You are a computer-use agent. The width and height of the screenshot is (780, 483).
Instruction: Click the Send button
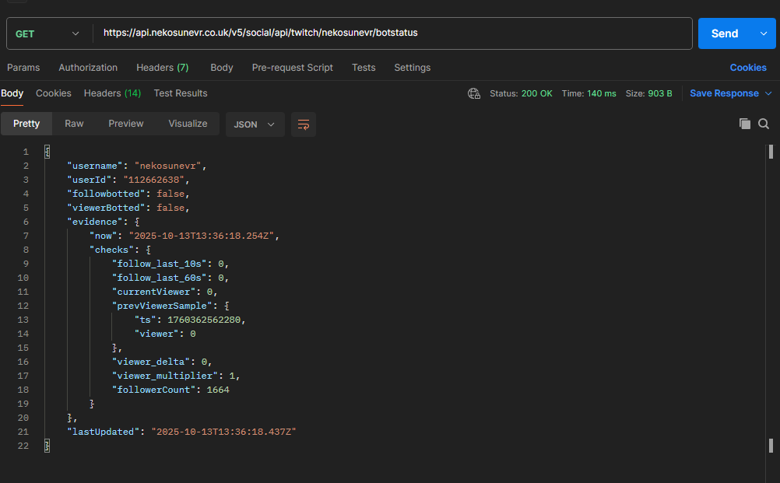click(724, 33)
